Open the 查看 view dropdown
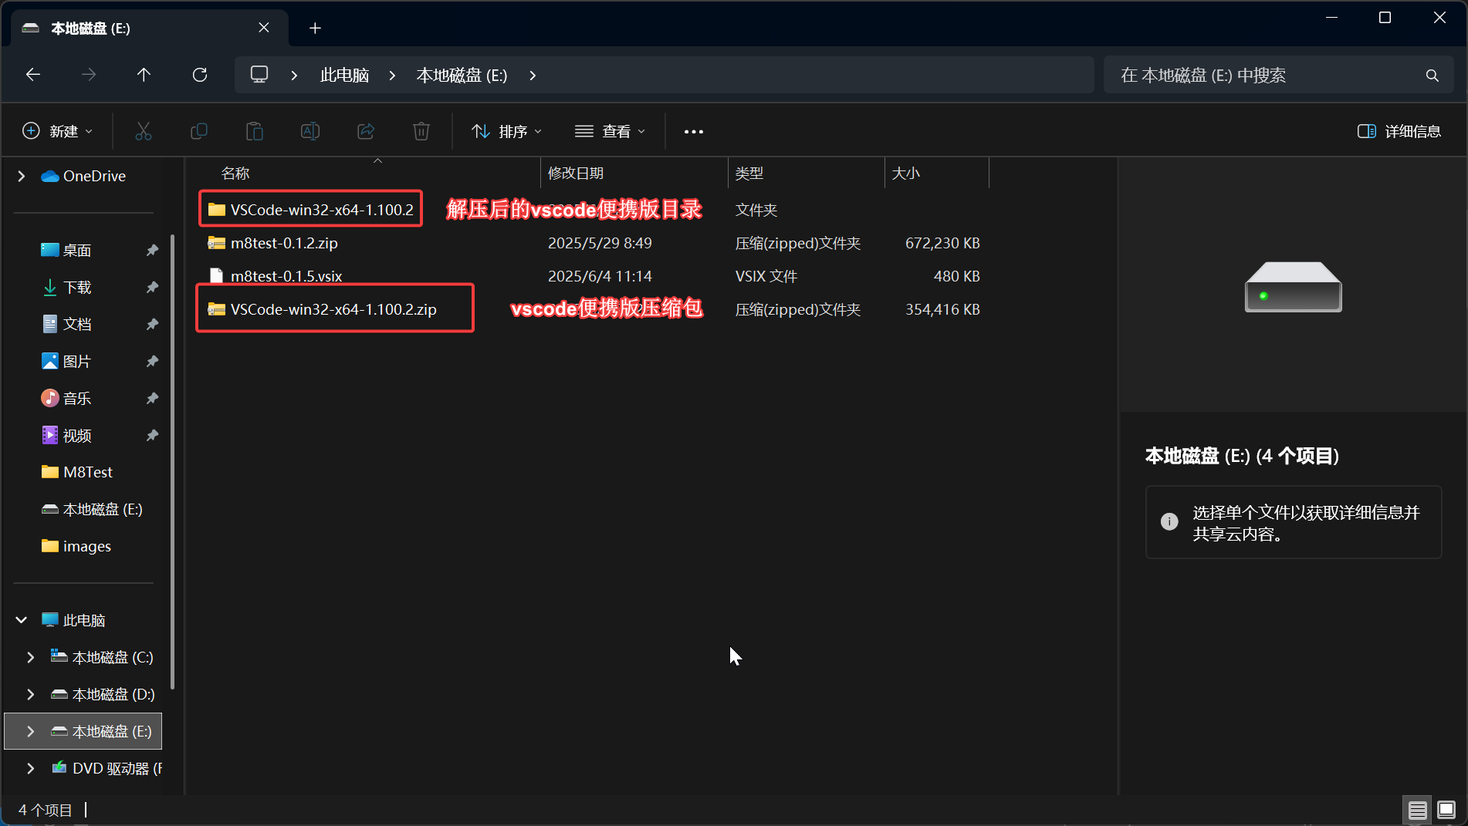 pyautogui.click(x=610, y=131)
